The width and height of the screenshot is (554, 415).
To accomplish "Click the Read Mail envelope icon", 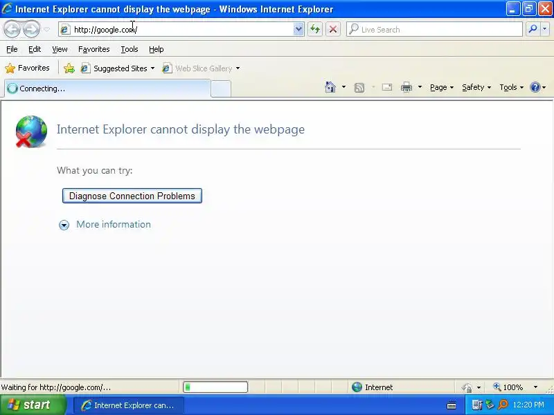I will pos(387,87).
